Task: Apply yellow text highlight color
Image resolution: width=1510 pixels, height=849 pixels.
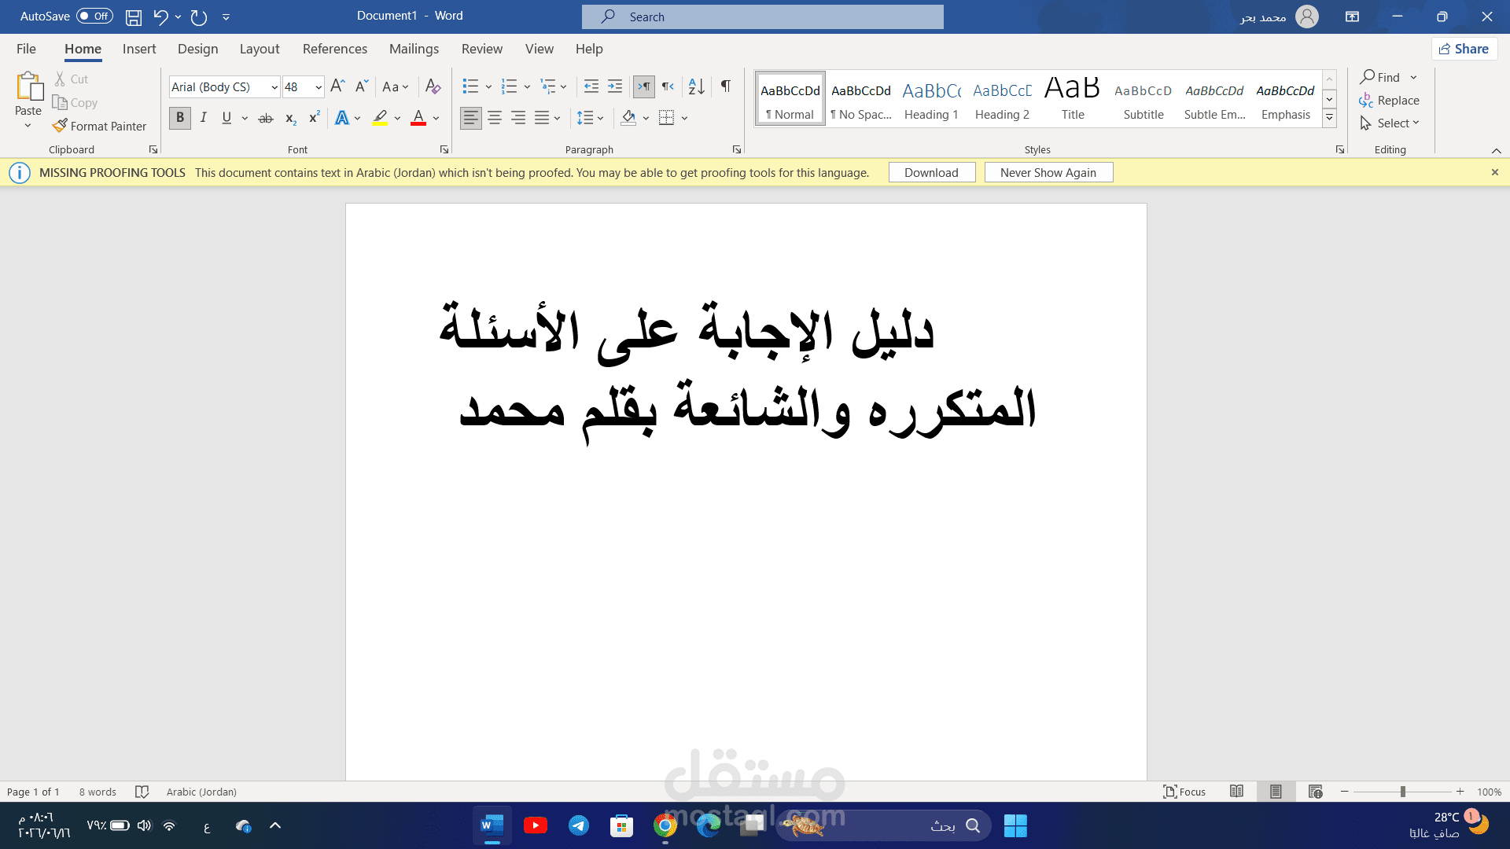Action: (380, 118)
